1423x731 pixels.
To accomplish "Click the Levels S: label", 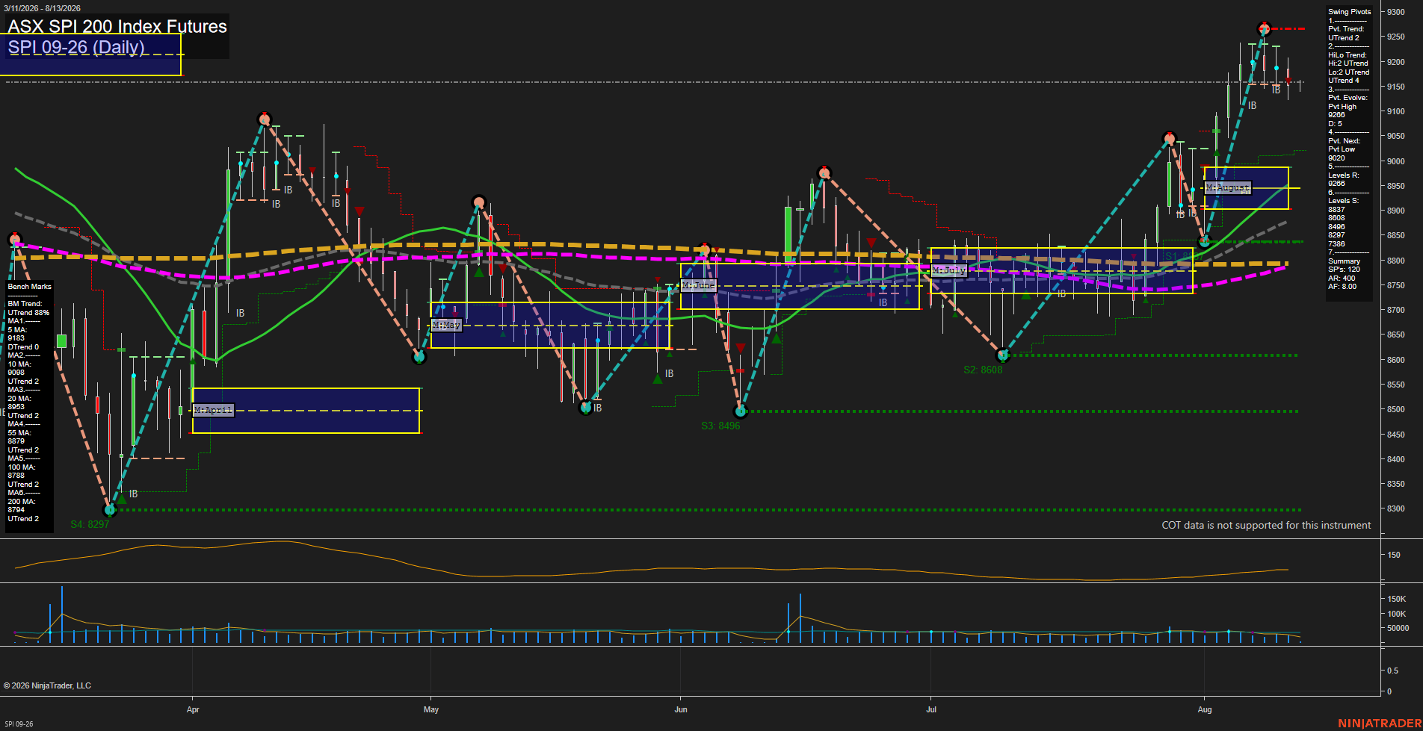I will [1344, 201].
